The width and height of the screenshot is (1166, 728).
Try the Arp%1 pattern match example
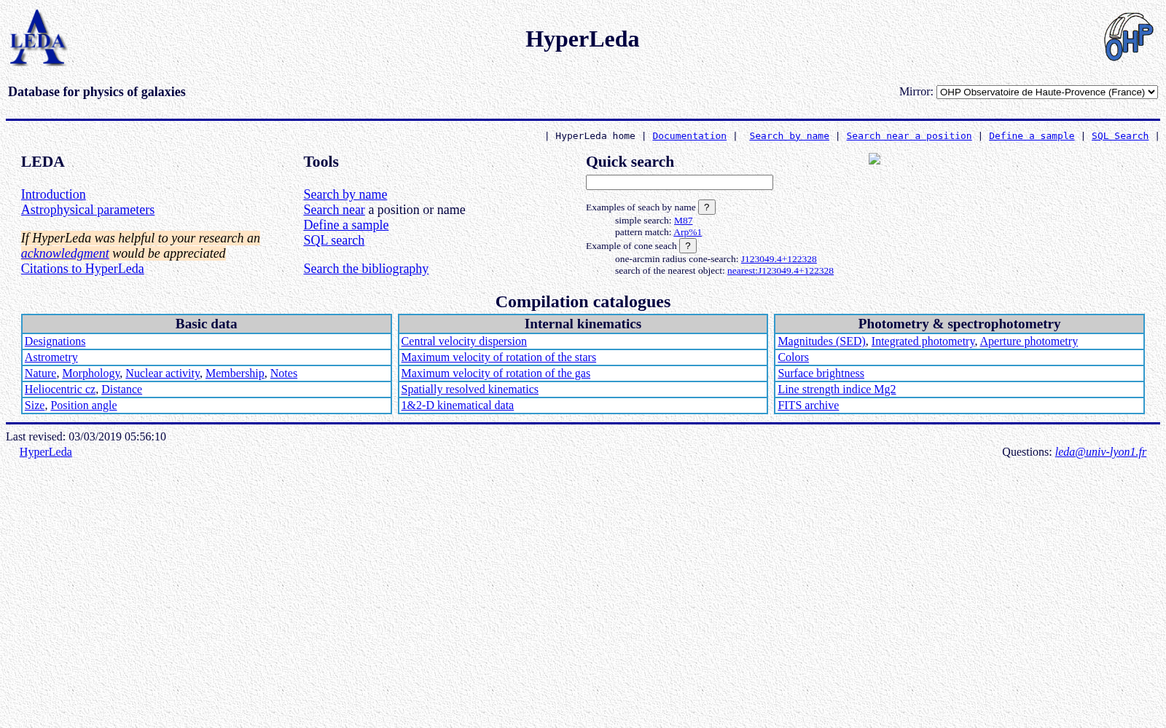687,232
